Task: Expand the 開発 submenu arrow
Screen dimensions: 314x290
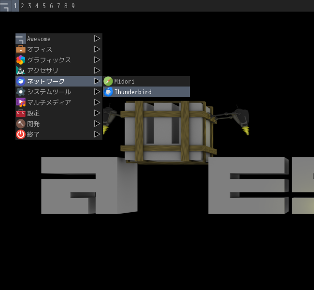Action: coord(97,123)
